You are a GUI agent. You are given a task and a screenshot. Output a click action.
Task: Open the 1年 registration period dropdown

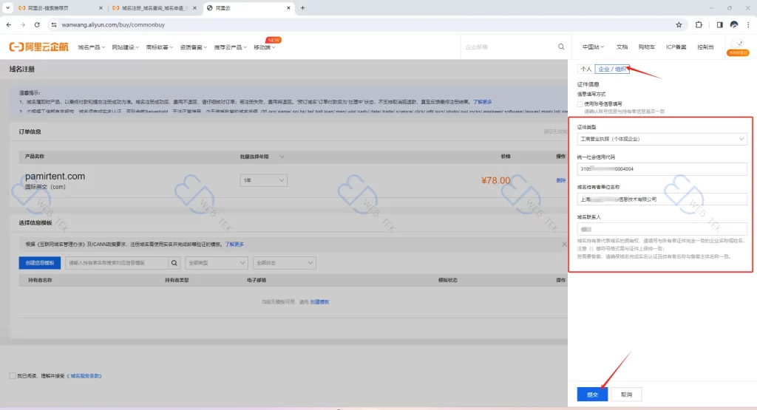(x=264, y=180)
